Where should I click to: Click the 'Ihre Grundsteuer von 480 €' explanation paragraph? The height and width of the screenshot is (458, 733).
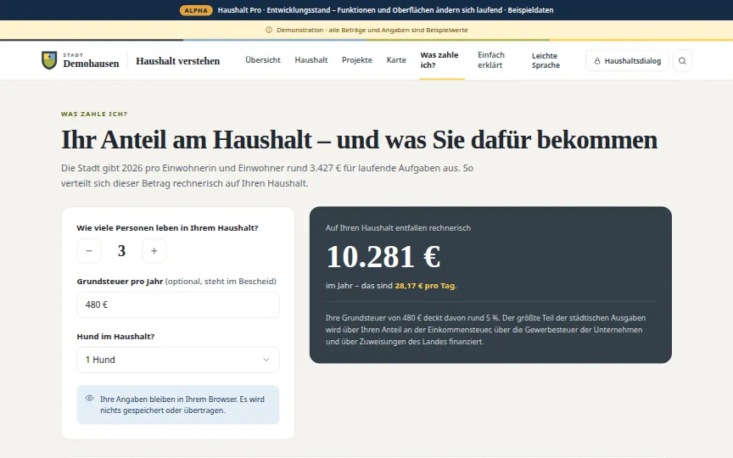click(486, 329)
